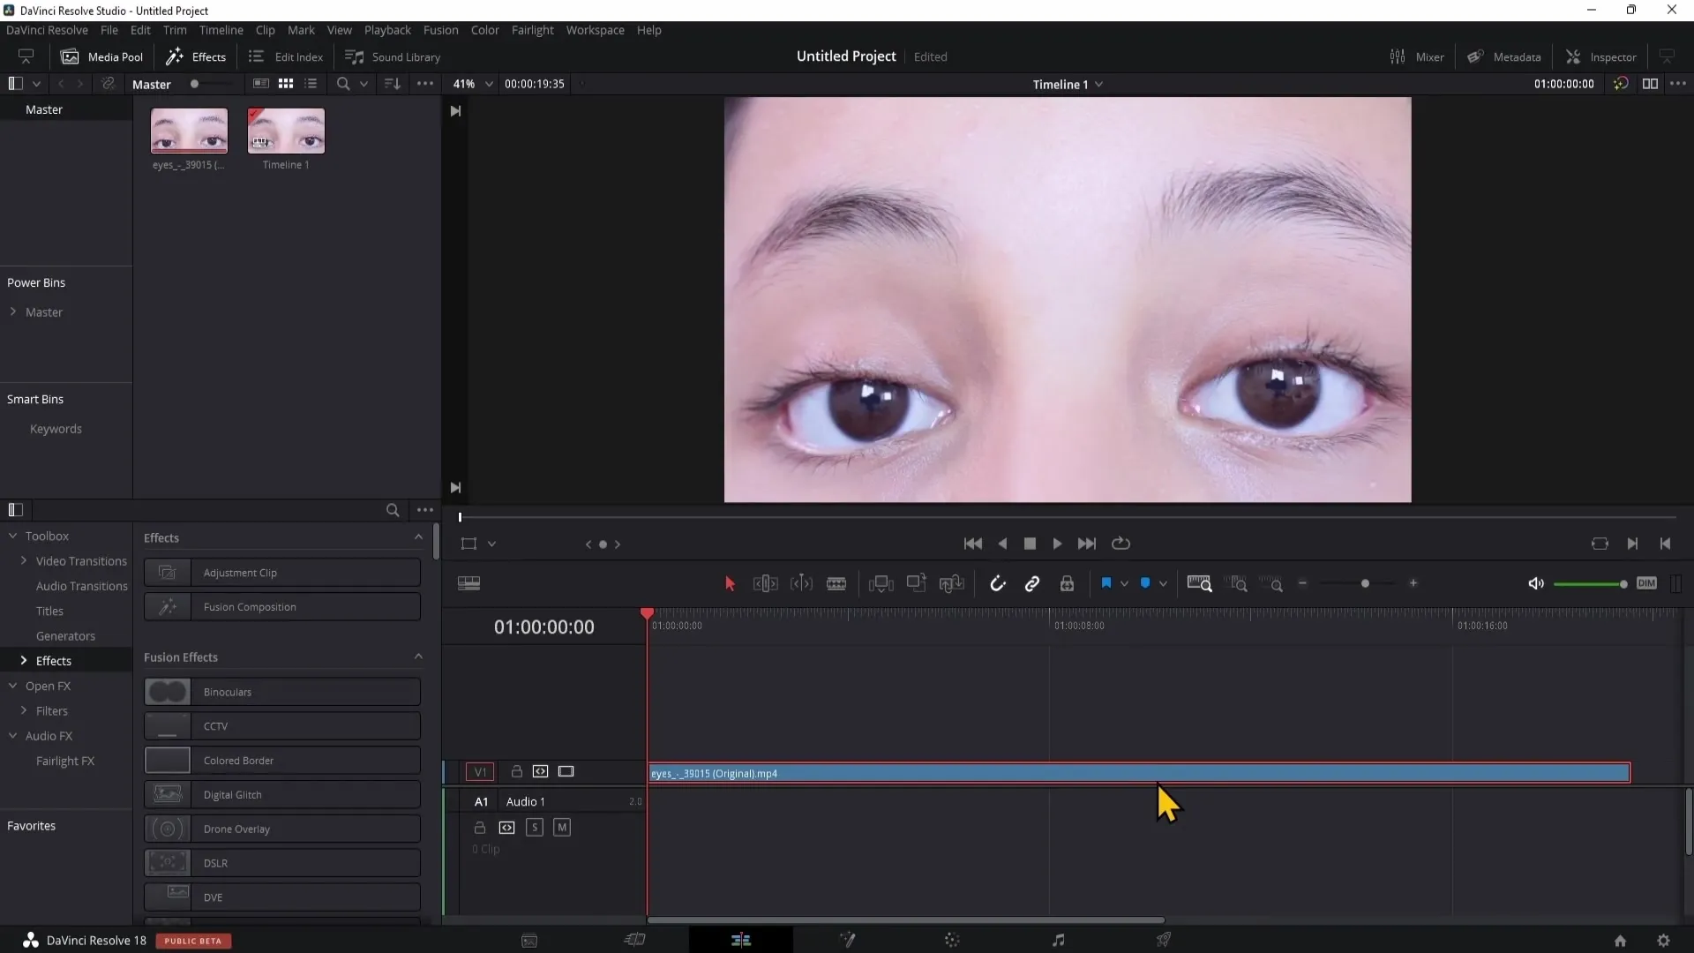Image resolution: width=1694 pixels, height=953 pixels.
Task: Toggle Position Lock icon in timeline toolbar
Action: pos(1067,583)
